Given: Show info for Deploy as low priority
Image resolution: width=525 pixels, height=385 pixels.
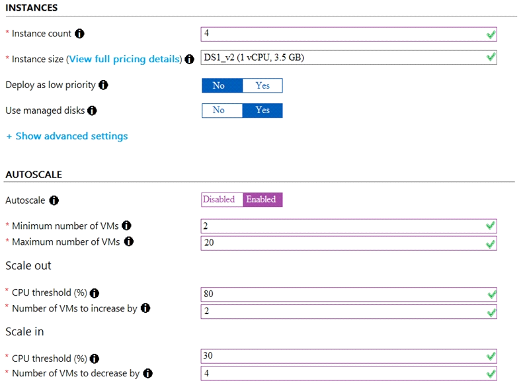Looking at the screenshot, I should tap(103, 85).
